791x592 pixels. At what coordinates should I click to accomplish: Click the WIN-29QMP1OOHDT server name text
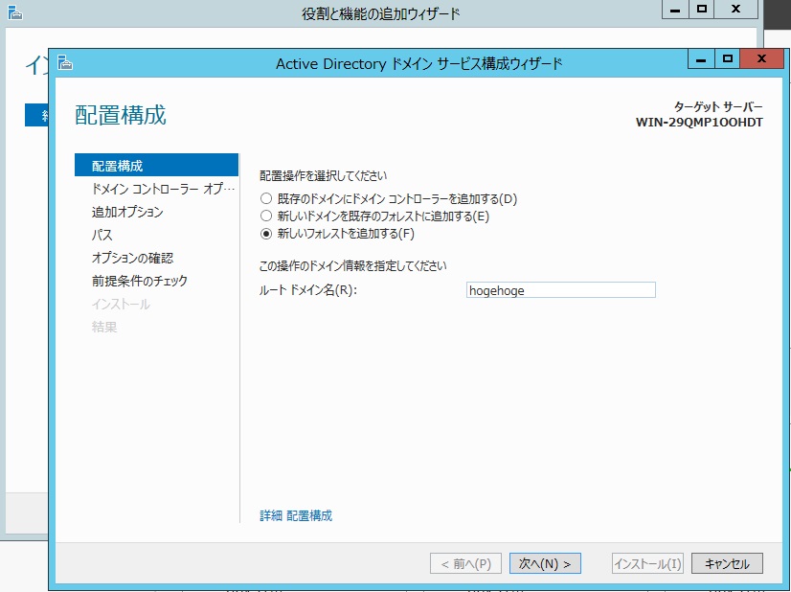pos(699,122)
